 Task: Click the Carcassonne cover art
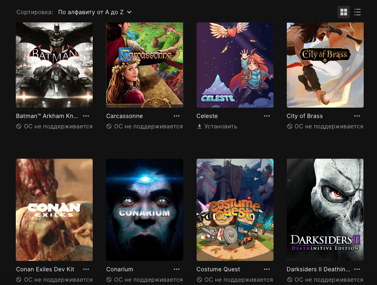pyautogui.click(x=145, y=65)
